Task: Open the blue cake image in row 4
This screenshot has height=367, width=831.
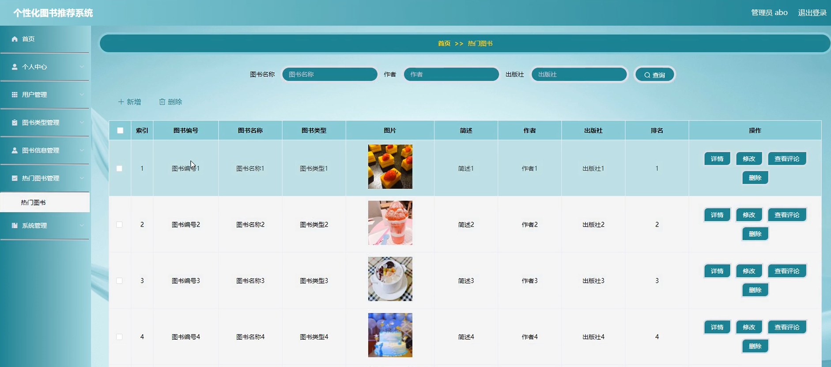Action: click(390, 335)
